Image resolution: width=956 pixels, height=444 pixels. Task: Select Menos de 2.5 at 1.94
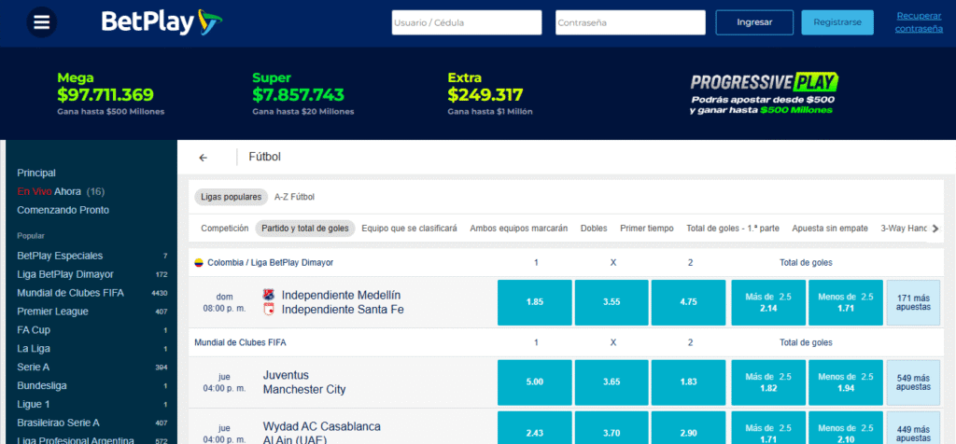[846, 382]
